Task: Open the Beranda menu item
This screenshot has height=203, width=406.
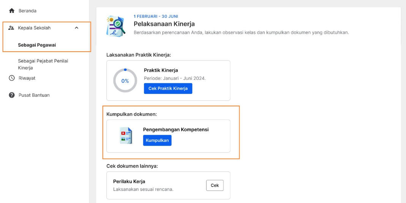Action: click(x=27, y=11)
